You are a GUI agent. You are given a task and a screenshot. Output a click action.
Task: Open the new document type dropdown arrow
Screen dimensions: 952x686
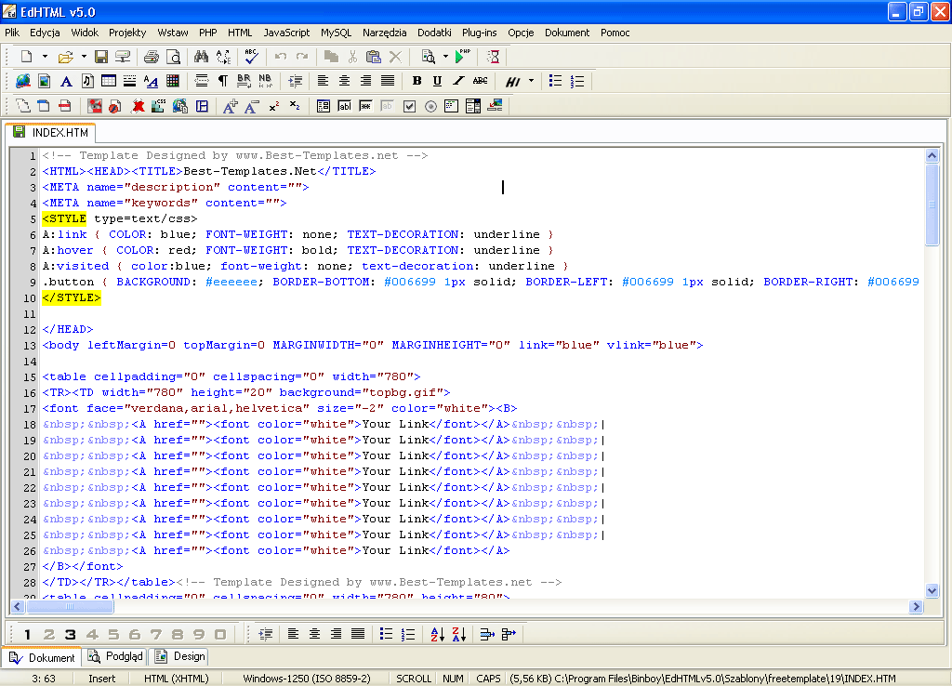45,57
